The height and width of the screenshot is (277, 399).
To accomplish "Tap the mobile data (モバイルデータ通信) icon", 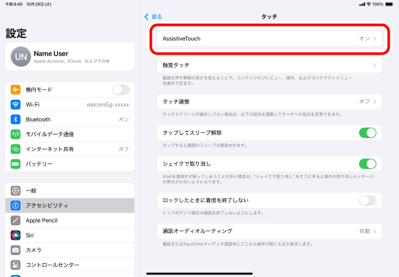I will pyautogui.click(x=15, y=134).
